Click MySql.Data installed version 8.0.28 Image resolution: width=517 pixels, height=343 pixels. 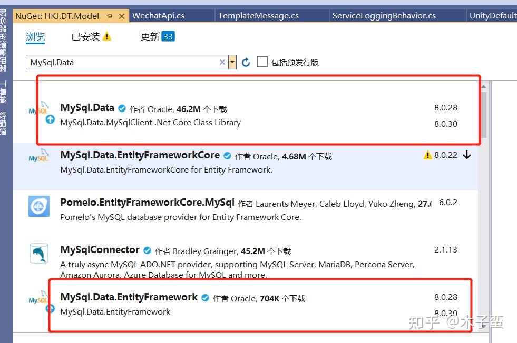446,108
